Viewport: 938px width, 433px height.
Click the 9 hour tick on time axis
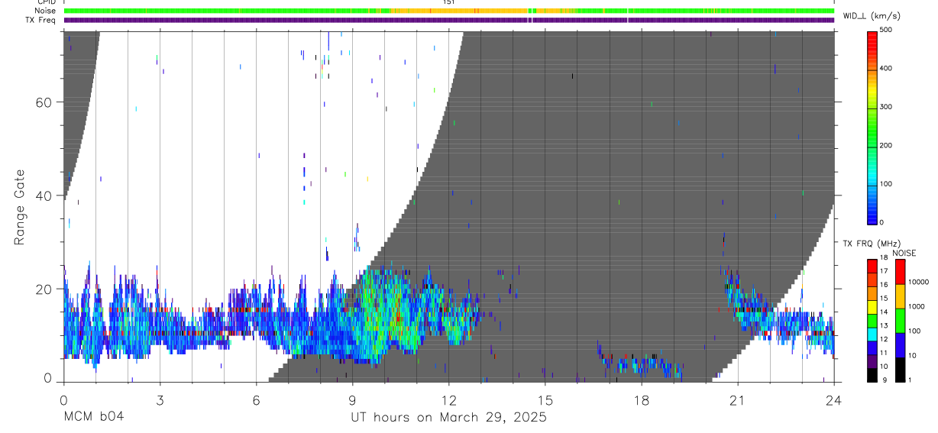[352, 399]
